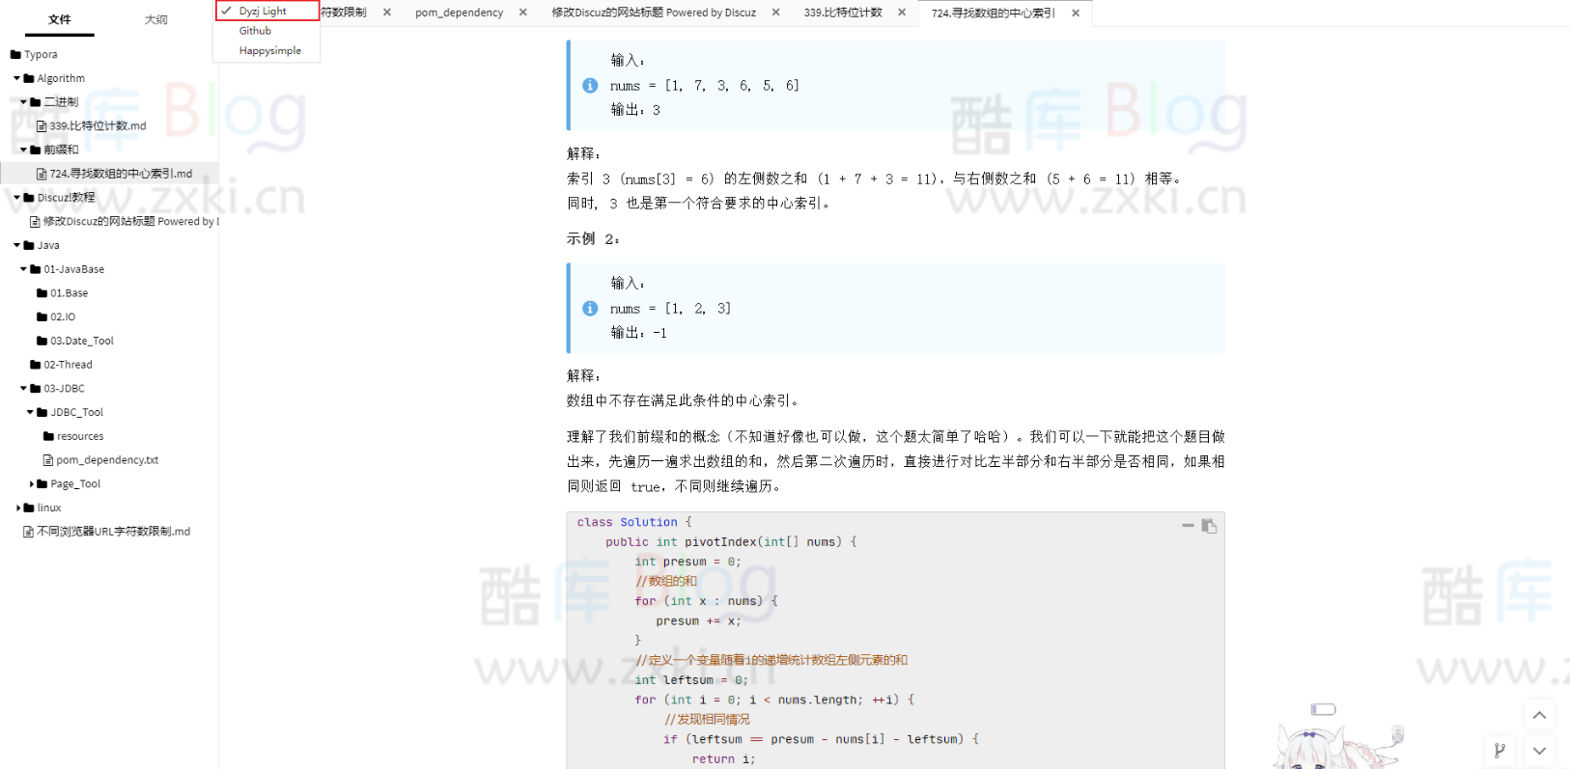Click the info icon in first example block
This screenshot has height=769, width=1570.
tap(590, 86)
